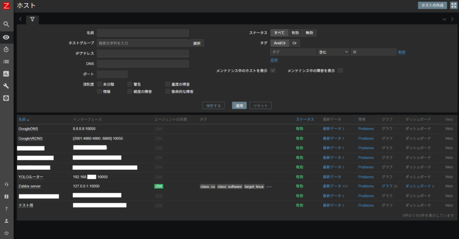
Task: Open the Services clock icon menu
Action: [6, 49]
